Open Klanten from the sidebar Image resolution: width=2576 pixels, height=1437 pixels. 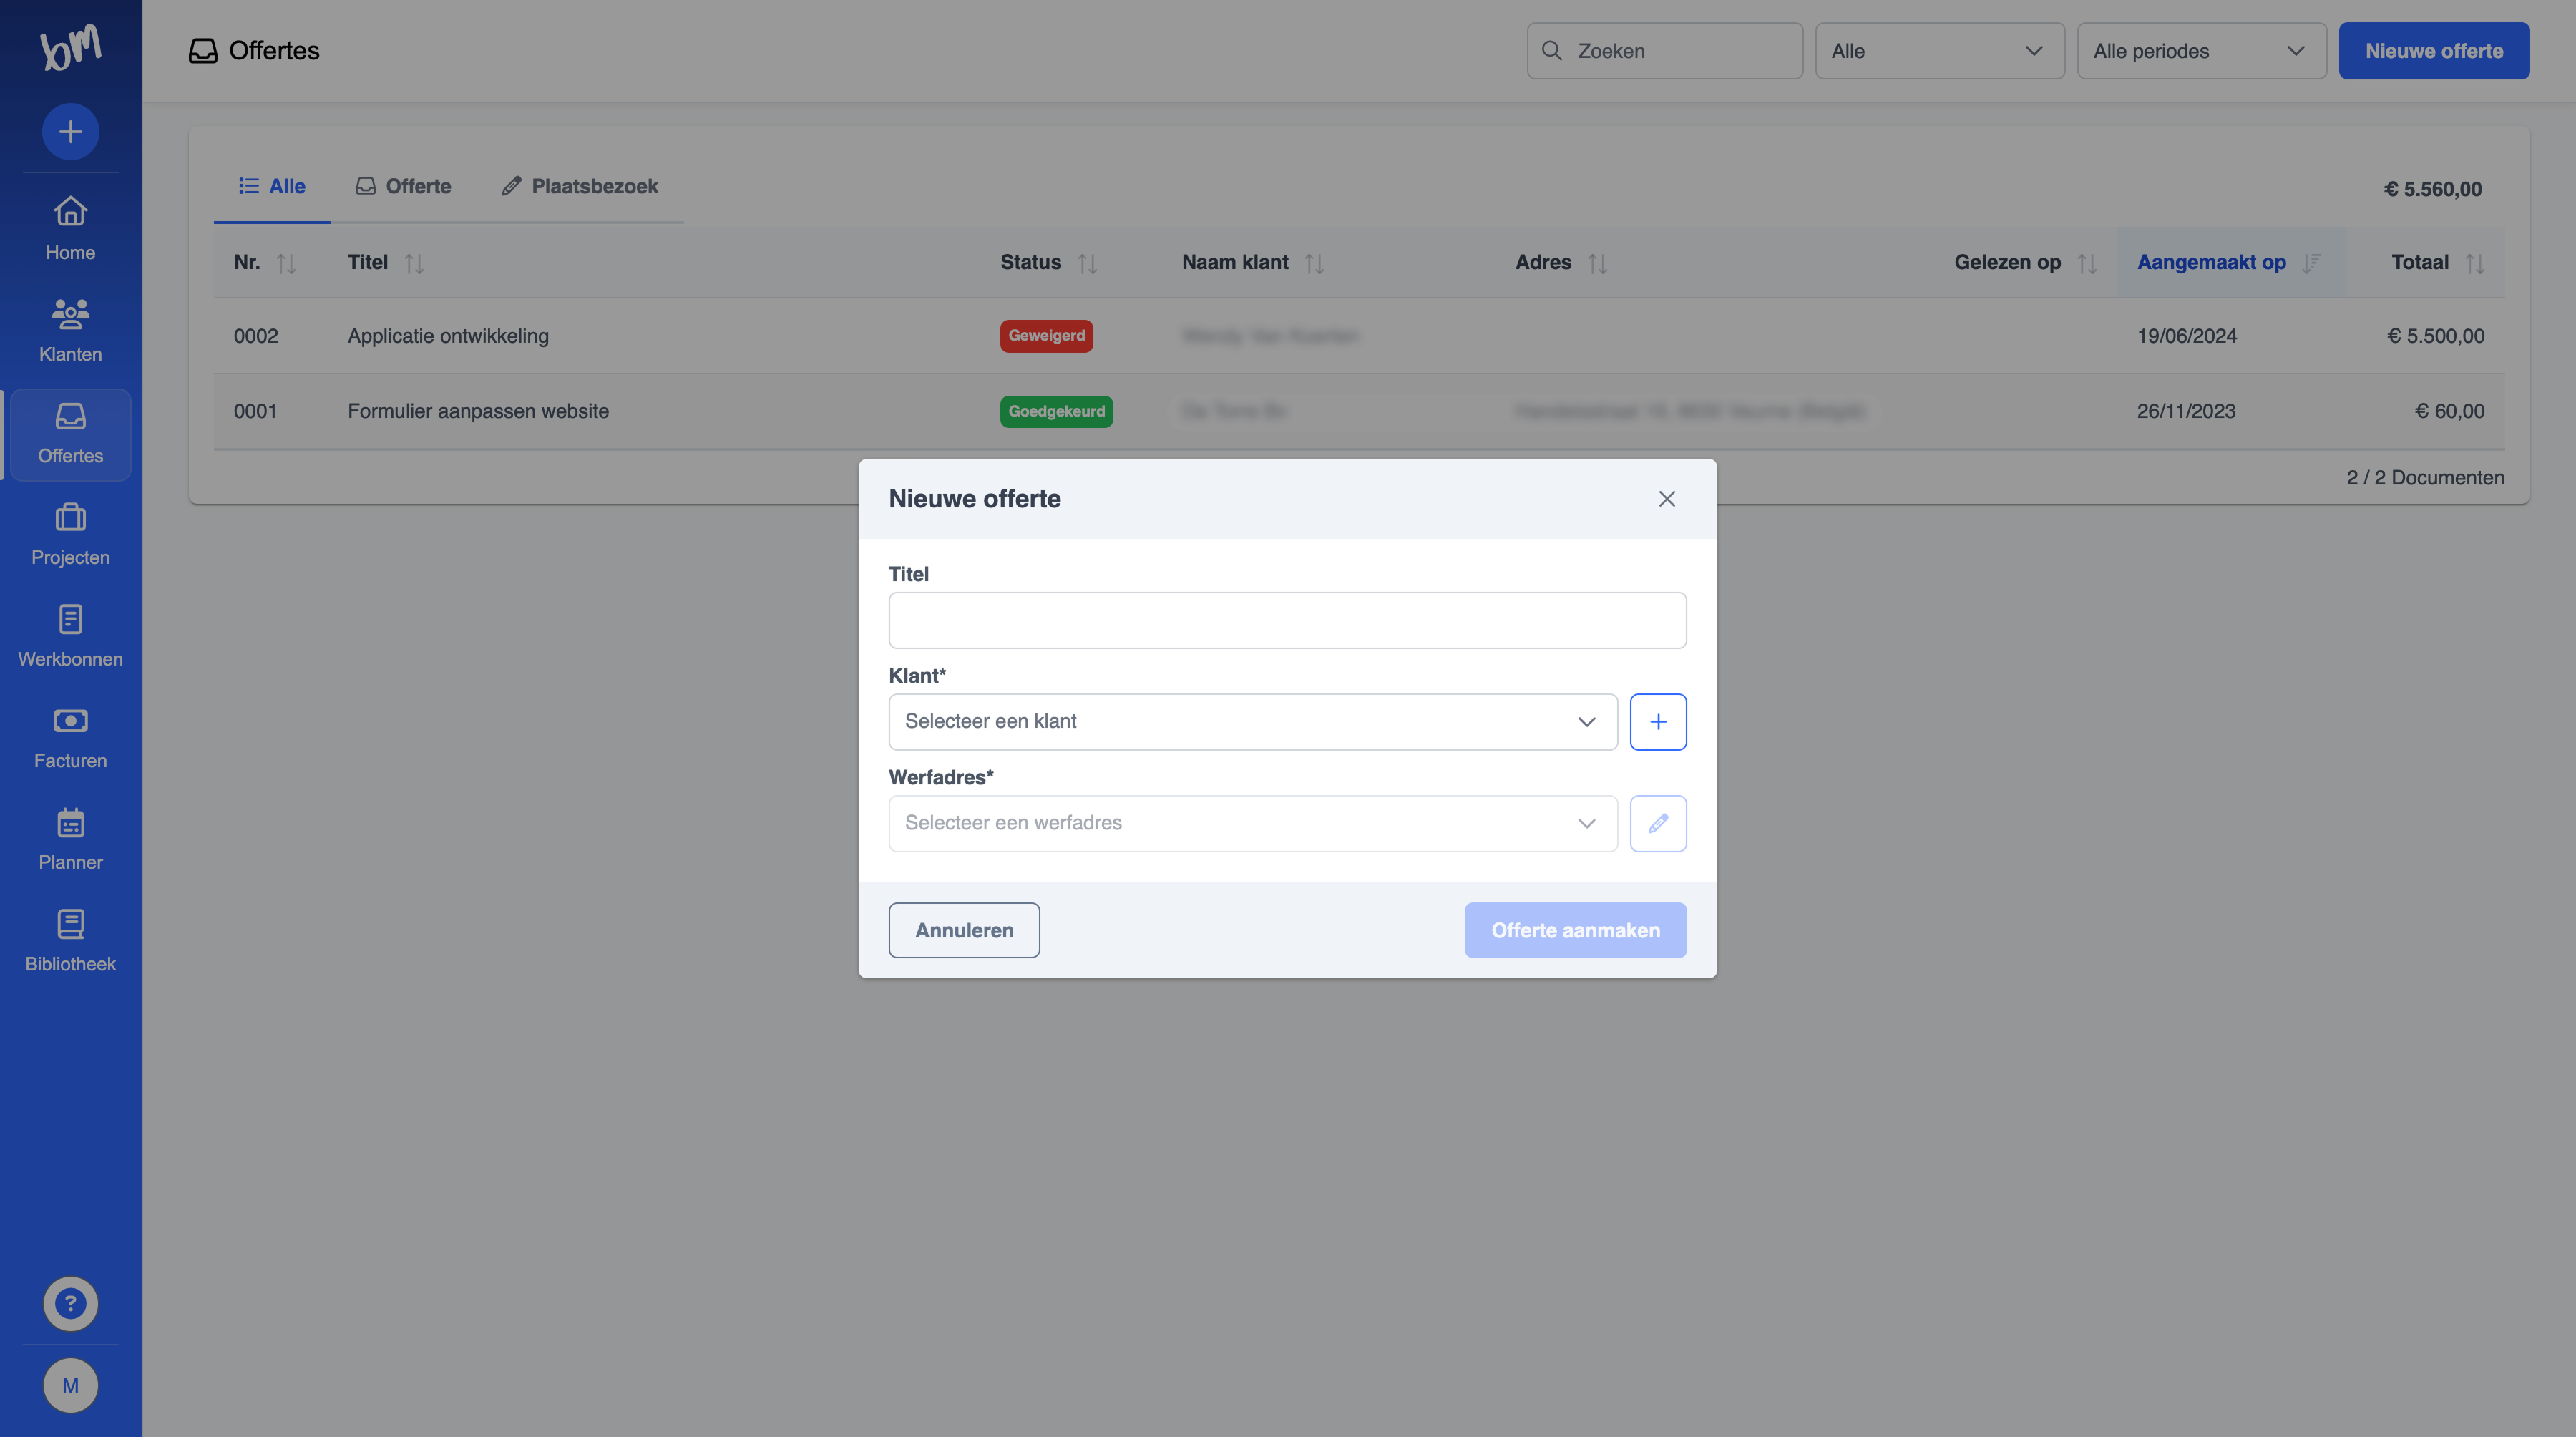70,330
